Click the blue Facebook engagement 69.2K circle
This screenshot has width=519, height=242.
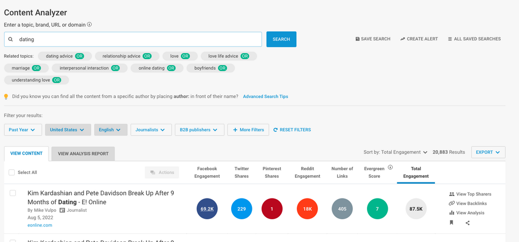coord(207,209)
